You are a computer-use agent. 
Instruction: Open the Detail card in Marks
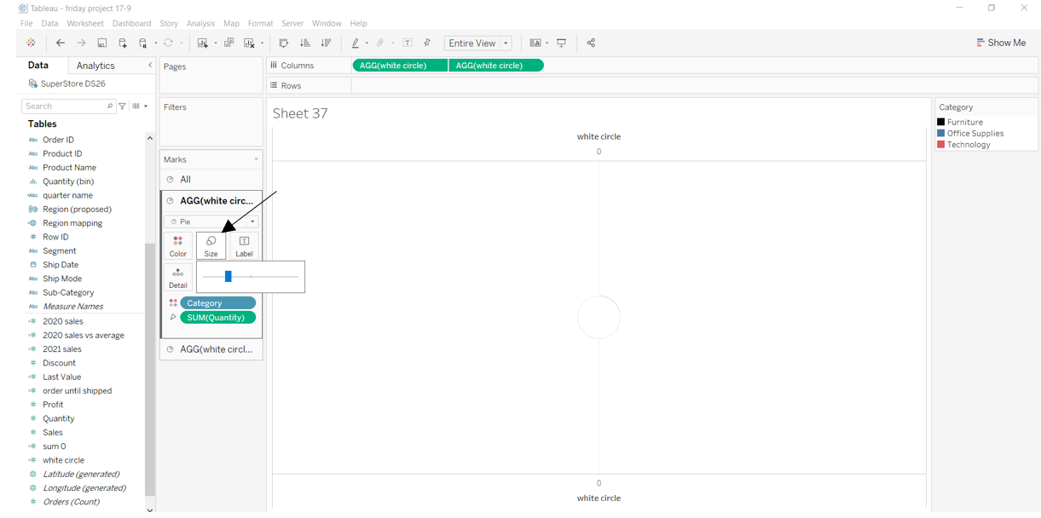(x=178, y=278)
